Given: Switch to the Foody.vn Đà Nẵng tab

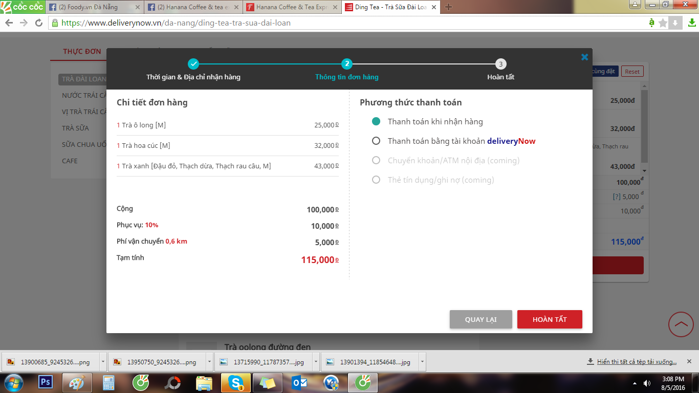Looking at the screenshot, I should [92, 7].
